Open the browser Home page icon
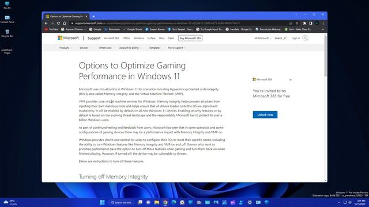369x207 pixels. coord(65,23)
